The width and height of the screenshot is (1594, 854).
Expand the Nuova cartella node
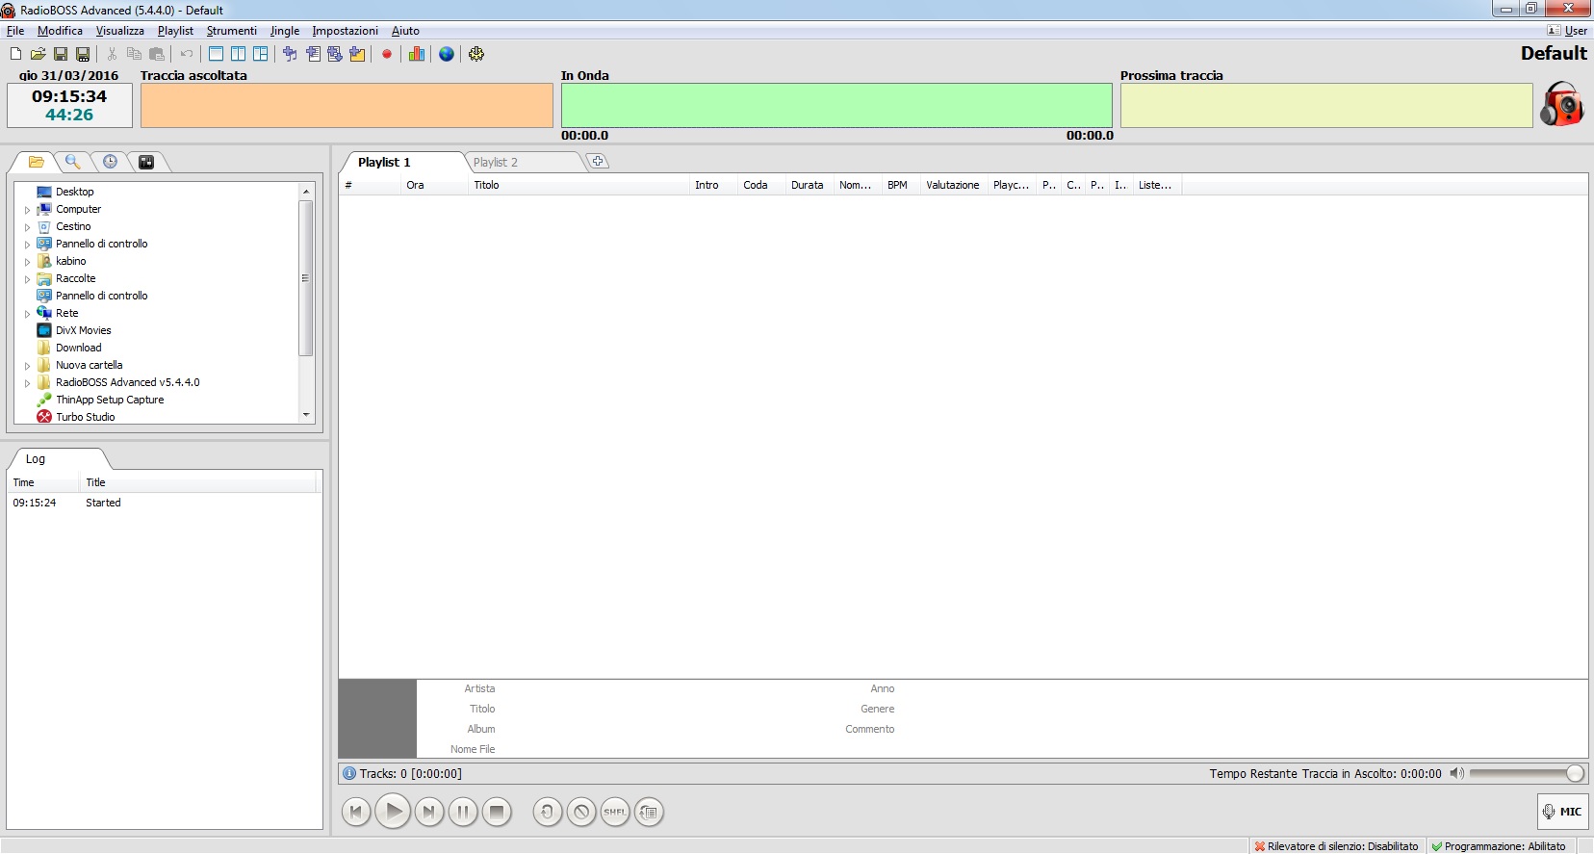click(x=27, y=366)
